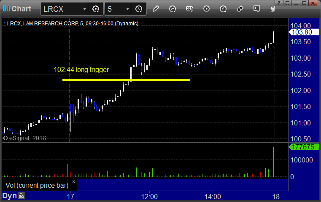The width and height of the screenshot is (321, 202).
Task: Click the Twitter bird icon
Action: pyautogui.click(x=272, y=9)
